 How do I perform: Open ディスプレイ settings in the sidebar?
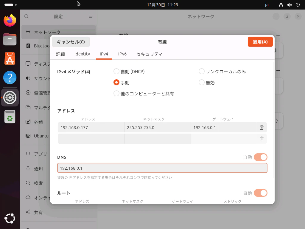click(x=45, y=64)
